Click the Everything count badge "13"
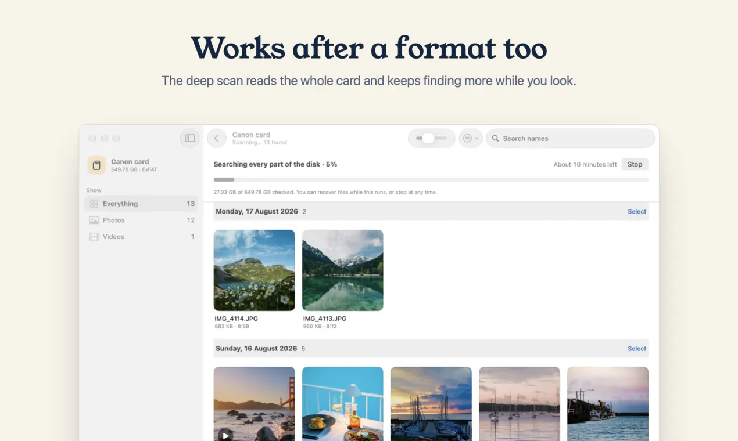Image resolution: width=738 pixels, height=441 pixels. (191, 204)
